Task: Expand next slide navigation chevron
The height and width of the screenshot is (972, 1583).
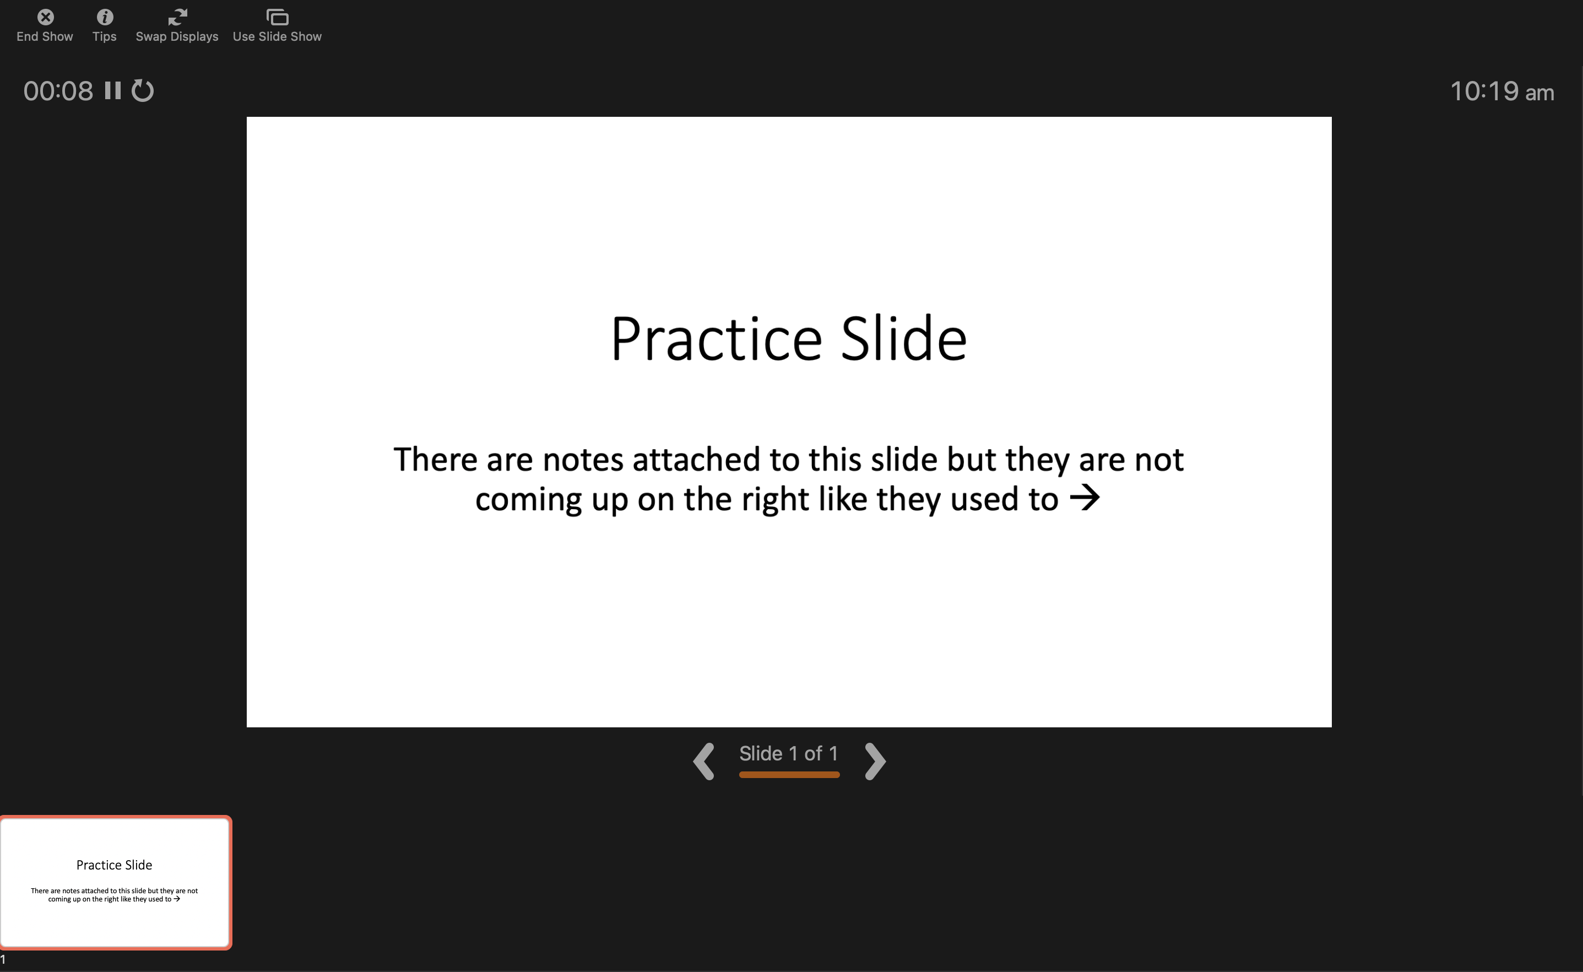Action: tap(875, 760)
